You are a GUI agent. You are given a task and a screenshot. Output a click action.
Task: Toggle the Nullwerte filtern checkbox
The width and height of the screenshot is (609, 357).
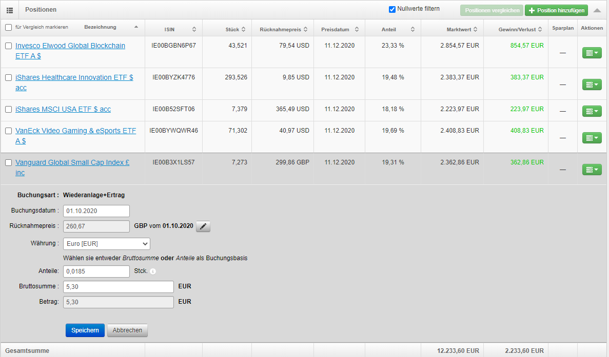click(392, 9)
